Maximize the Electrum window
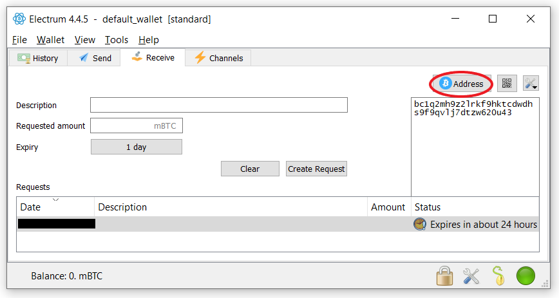Screen dimensions: 559x298 [x=492, y=19]
